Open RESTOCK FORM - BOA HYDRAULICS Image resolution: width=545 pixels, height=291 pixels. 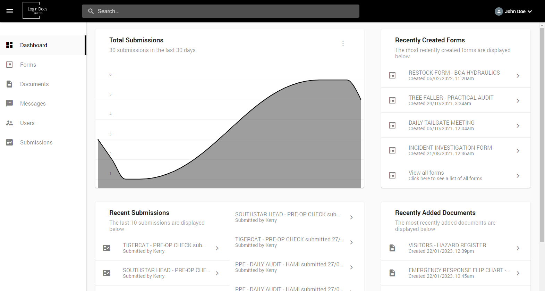click(x=456, y=75)
